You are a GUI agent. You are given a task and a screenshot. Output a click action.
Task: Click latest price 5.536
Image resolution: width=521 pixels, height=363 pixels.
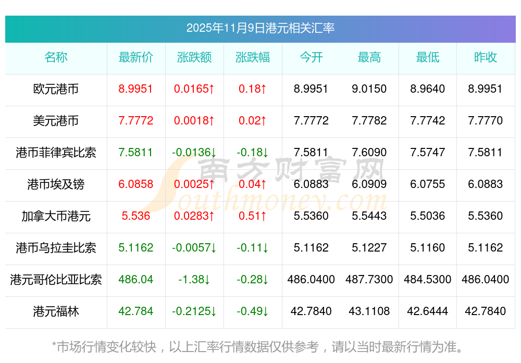point(135,216)
